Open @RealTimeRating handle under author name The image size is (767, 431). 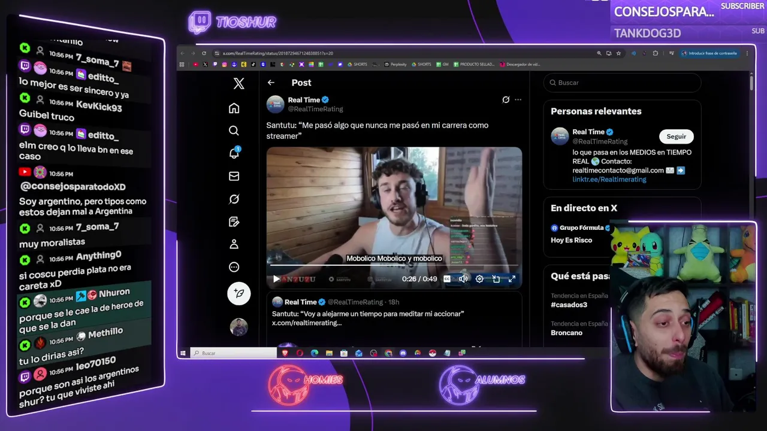[x=316, y=109]
